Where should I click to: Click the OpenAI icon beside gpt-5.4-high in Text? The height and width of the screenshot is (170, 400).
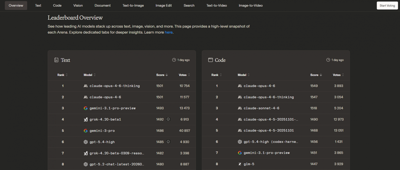click(86, 142)
